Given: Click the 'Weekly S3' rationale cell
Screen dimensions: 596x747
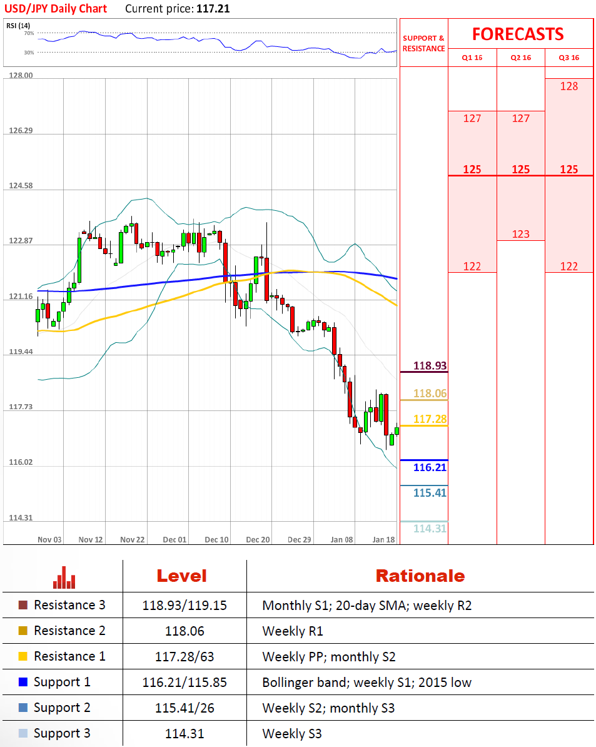Looking at the screenshot, I should click(292, 734).
